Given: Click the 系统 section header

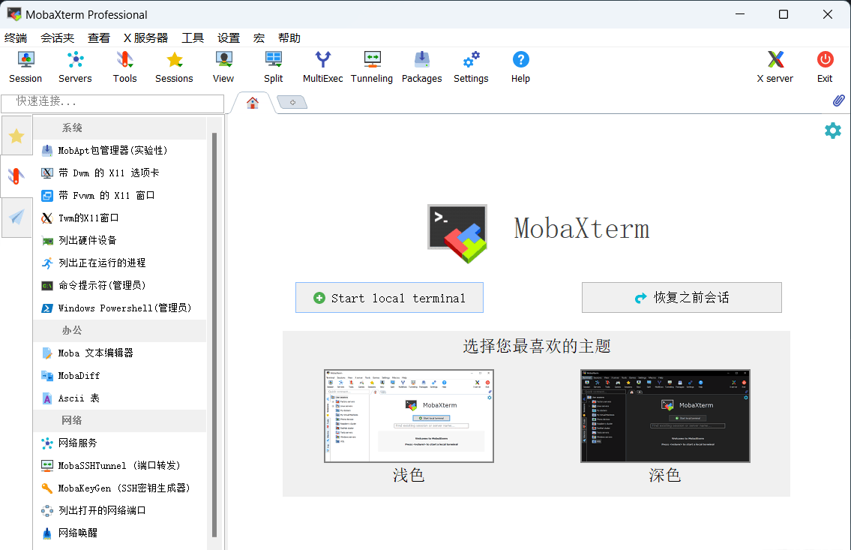Looking at the screenshot, I should pos(119,128).
